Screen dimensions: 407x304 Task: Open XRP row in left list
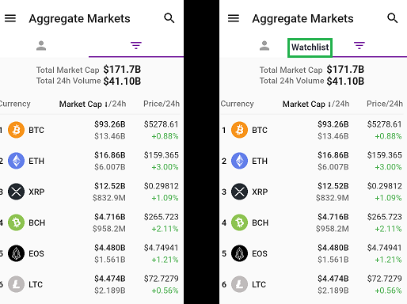(x=90, y=192)
